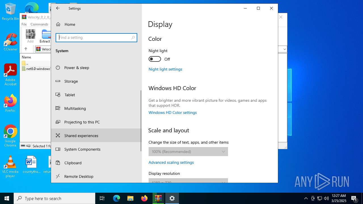Screen dimensions: 363x204
Task: Expand the WinRAR address path dropdown
Action: pyautogui.click(x=284, y=49)
